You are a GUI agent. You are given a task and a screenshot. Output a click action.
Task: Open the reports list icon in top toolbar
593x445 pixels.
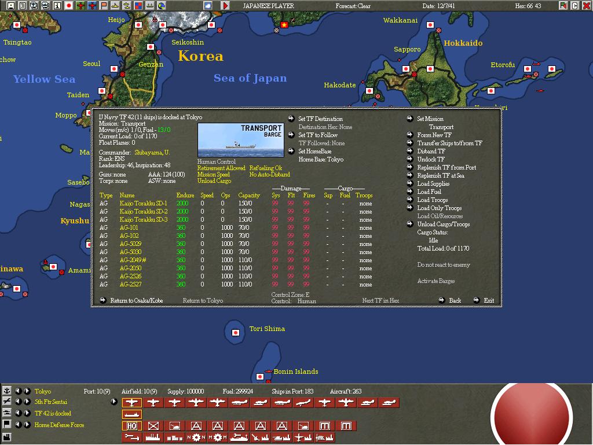(23, 5)
